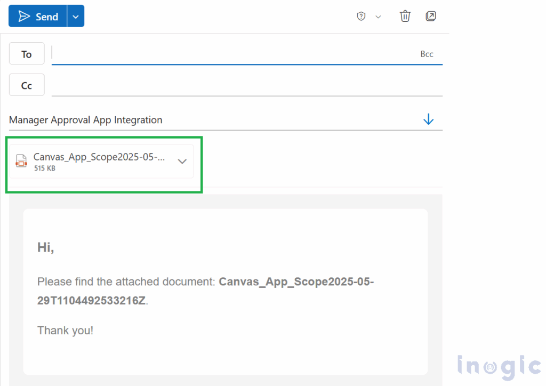Pop out the message to a new window
This screenshot has height=386, width=546.
pyautogui.click(x=430, y=16)
